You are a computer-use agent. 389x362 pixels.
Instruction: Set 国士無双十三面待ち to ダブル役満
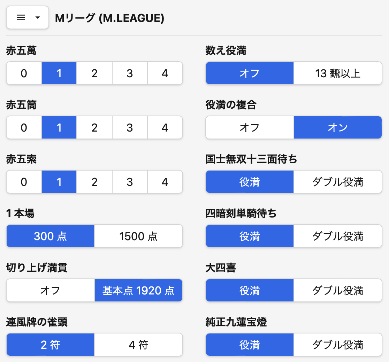338,182
